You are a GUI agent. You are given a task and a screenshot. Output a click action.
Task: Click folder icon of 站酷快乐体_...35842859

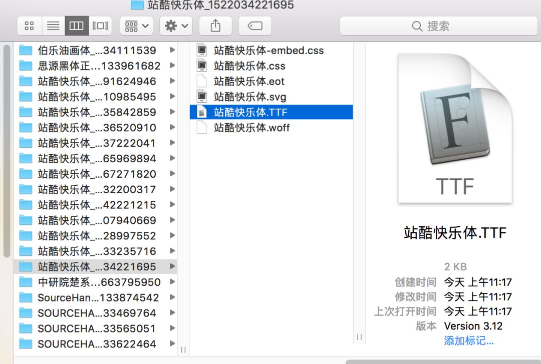pyautogui.click(x=26, y=112)
